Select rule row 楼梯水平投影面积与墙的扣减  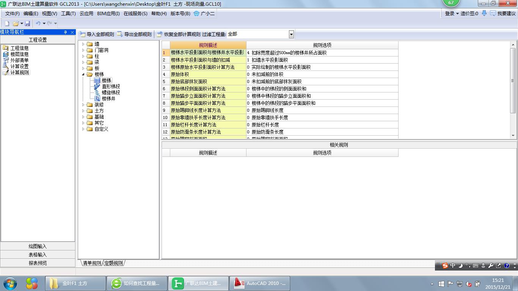pos(208,60)
